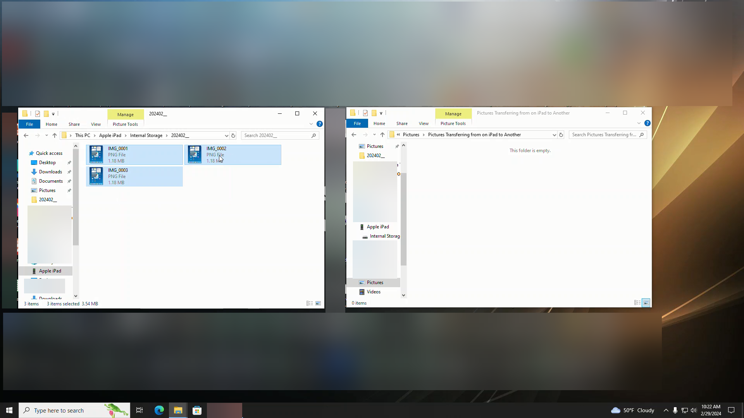The image size is (744, 418).
Task: Open the File menu in left window
Action: (x=29, y=124)
